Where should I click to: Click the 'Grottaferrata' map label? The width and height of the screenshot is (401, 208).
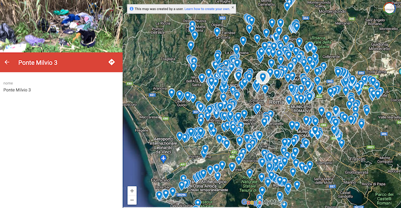point(356,172)
